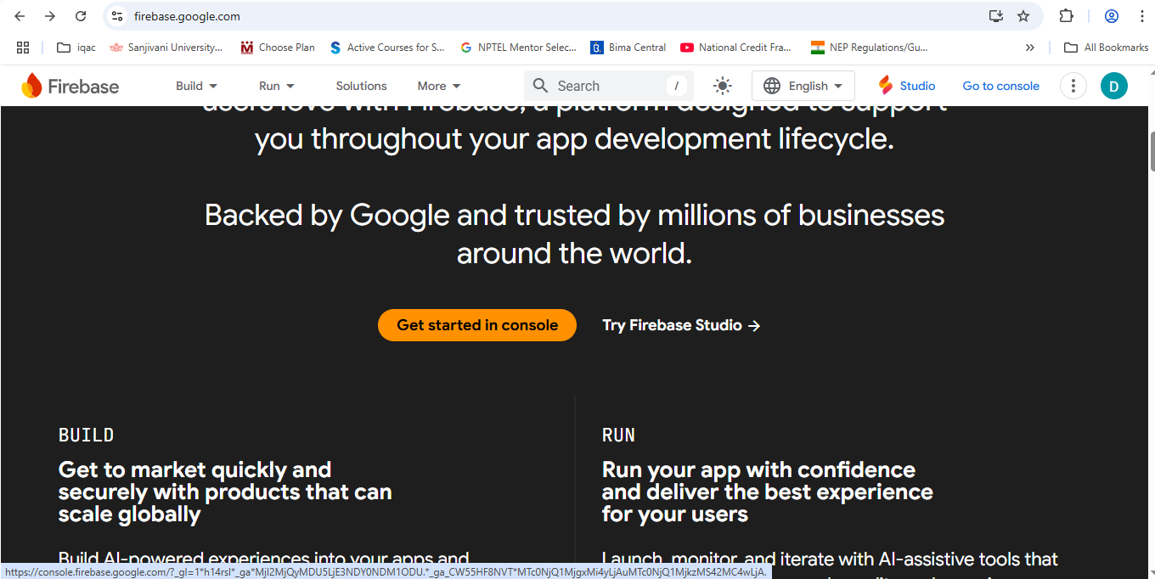This screenshot has width=1155, height=579.
Task: Open the iqac bookmark folder
Action: pyautogui.click(x=76, y=48)
